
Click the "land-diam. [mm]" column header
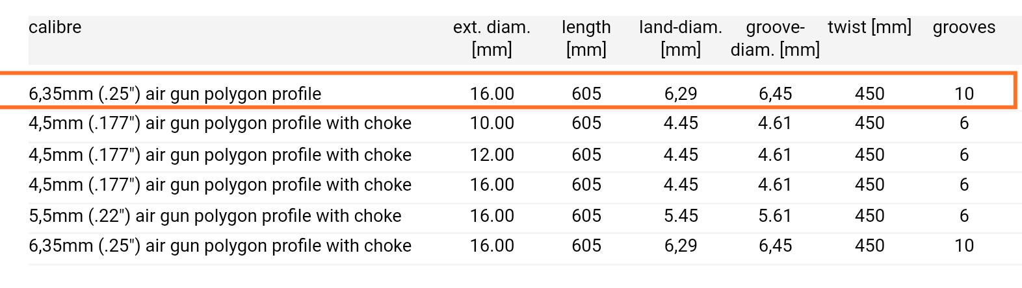pos(681,38)
